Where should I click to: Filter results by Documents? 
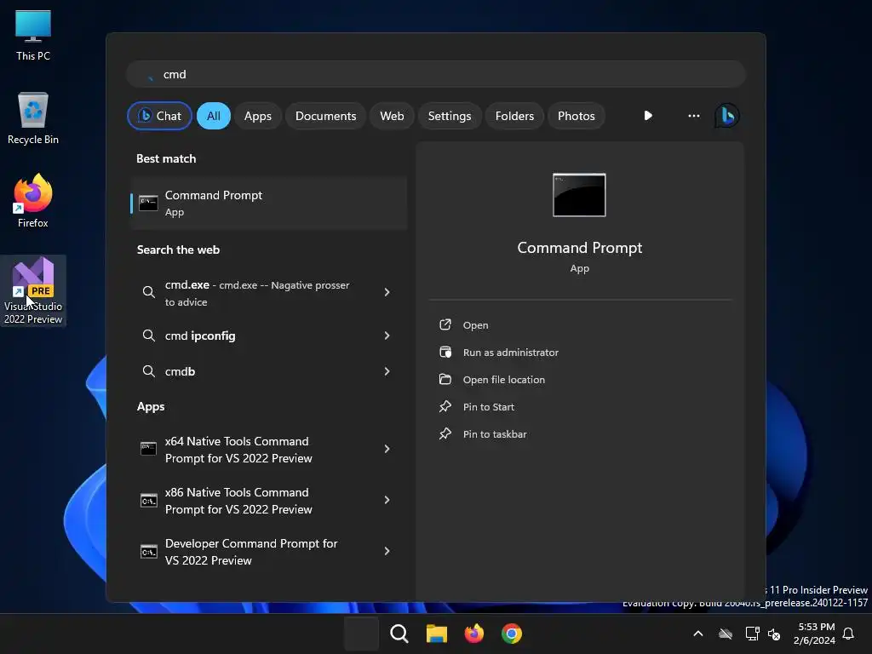tap(325, 116)
